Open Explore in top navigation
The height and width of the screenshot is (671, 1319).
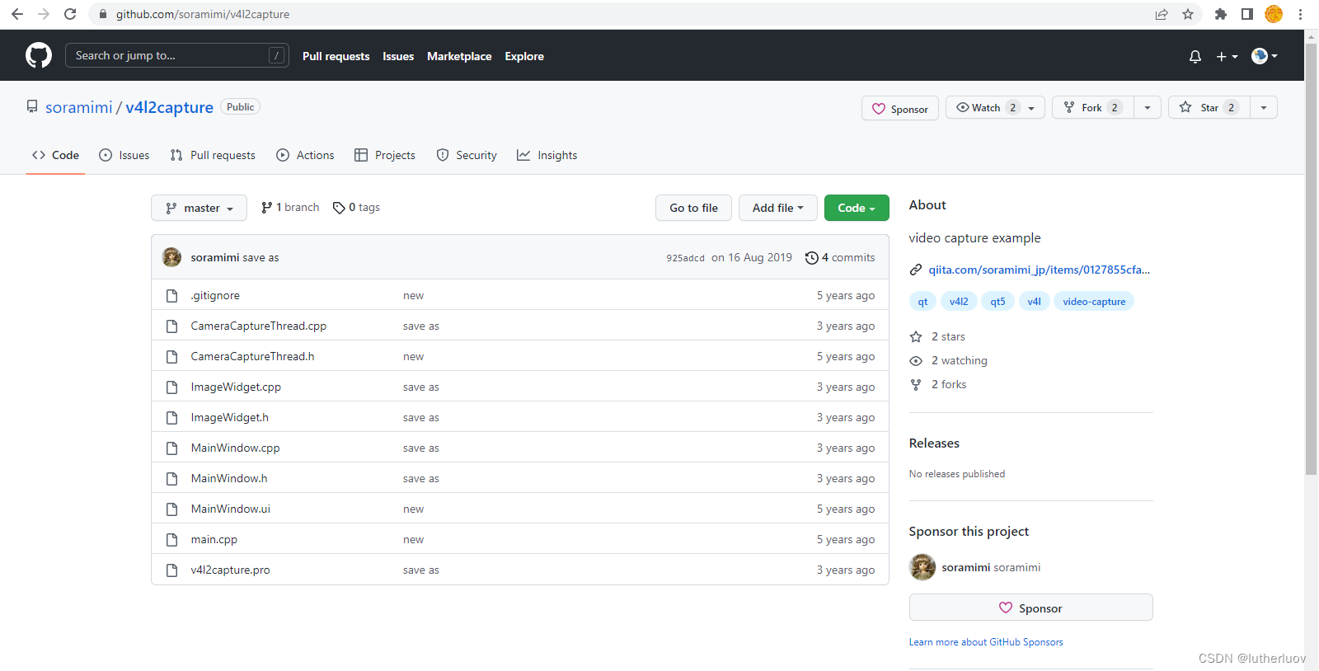pos(524,56)
